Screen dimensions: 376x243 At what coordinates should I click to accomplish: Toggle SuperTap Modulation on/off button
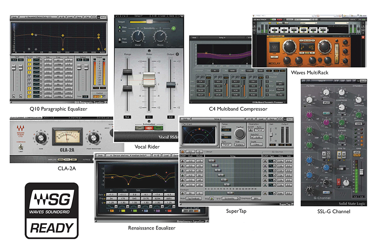click(251, 130)
